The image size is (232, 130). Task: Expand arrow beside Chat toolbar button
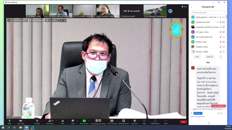tap(77, 121)
